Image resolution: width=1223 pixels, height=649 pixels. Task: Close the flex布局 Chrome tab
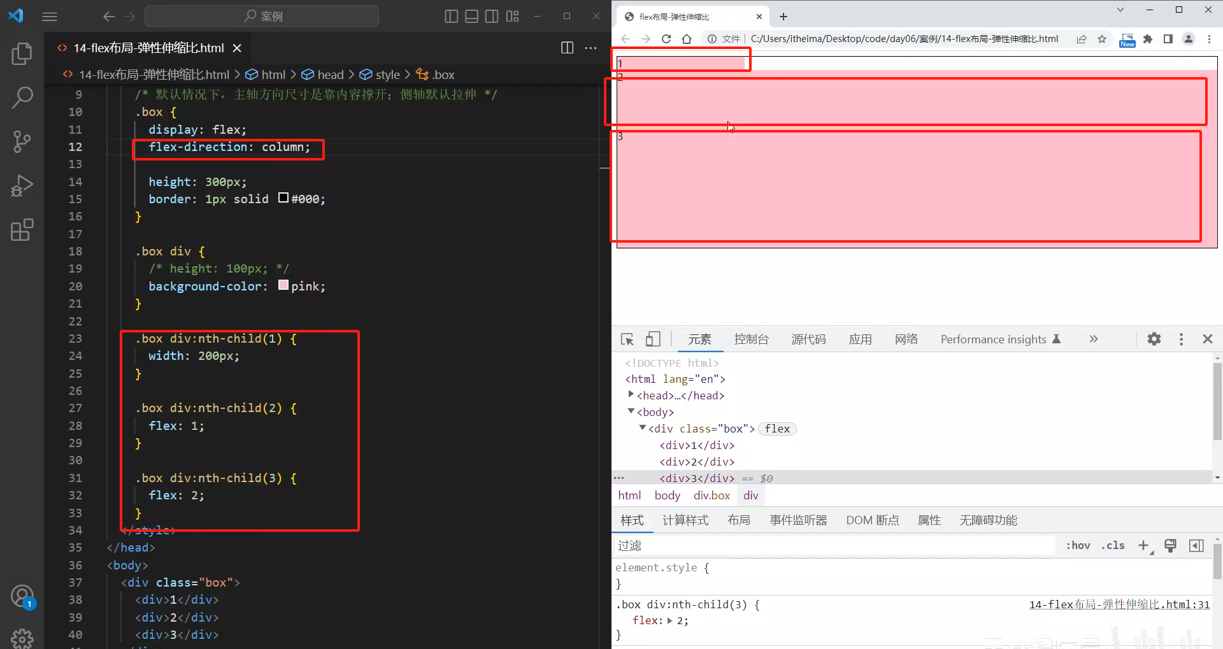pos(759,17)
